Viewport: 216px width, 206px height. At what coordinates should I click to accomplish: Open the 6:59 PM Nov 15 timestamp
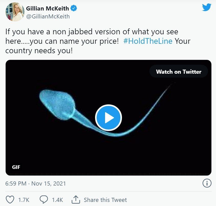click(36, 183)
